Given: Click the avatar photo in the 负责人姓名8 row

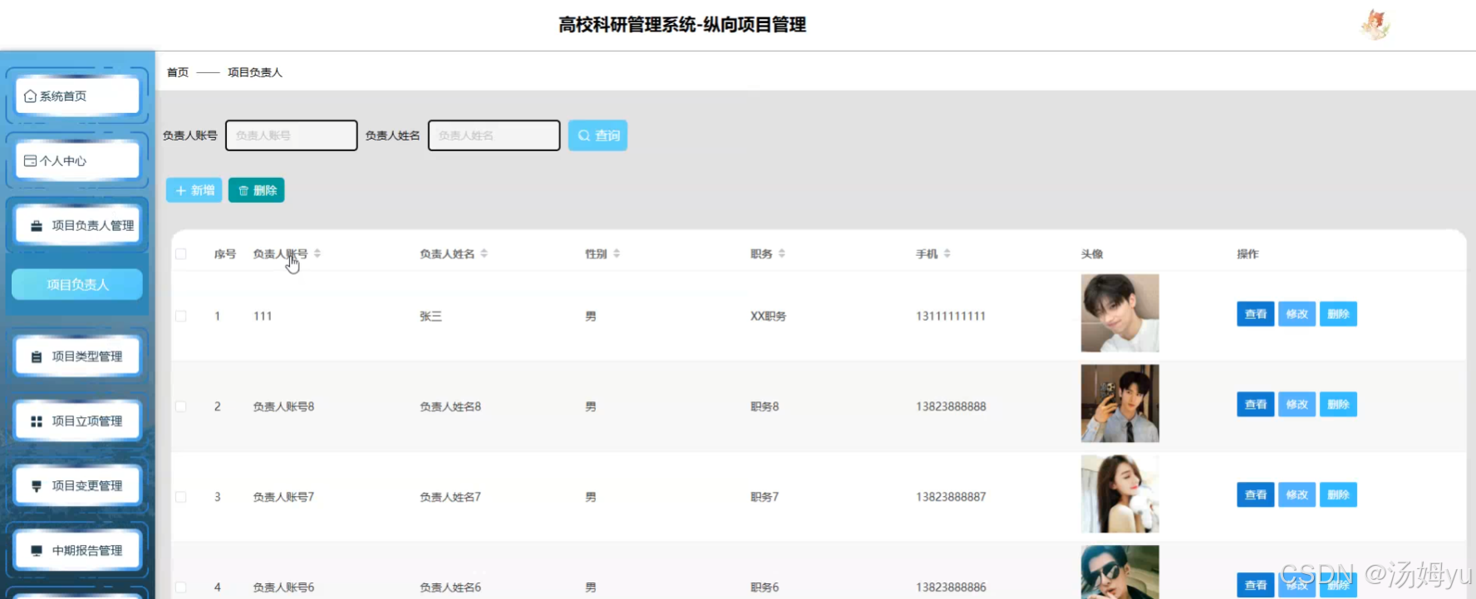Looking at the screenshot, I should pyautogui.click(x=1119, y=404).
